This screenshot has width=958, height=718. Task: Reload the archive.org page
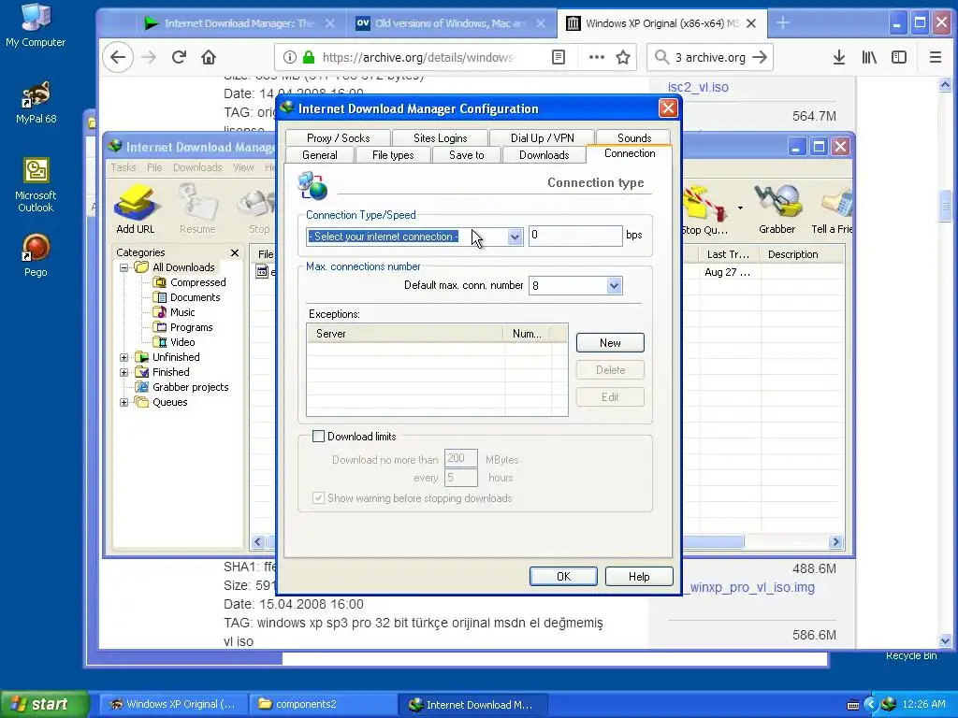click(x=179, y=57)
